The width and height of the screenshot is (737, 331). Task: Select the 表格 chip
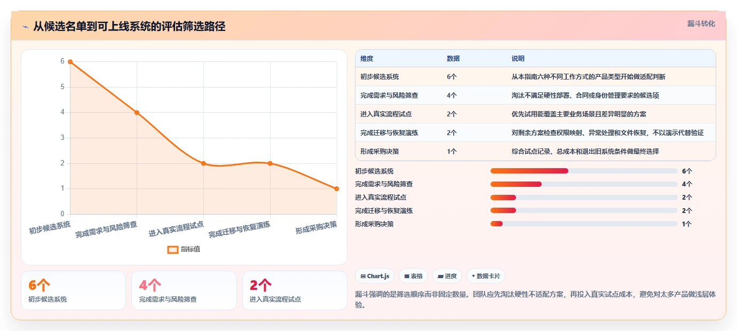[414, 276]
